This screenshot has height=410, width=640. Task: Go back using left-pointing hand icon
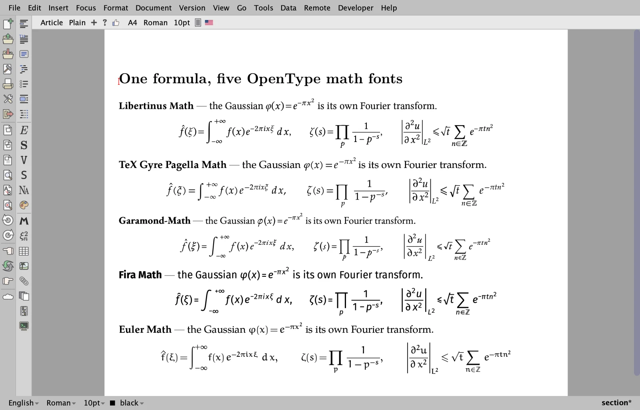(8, 251)
